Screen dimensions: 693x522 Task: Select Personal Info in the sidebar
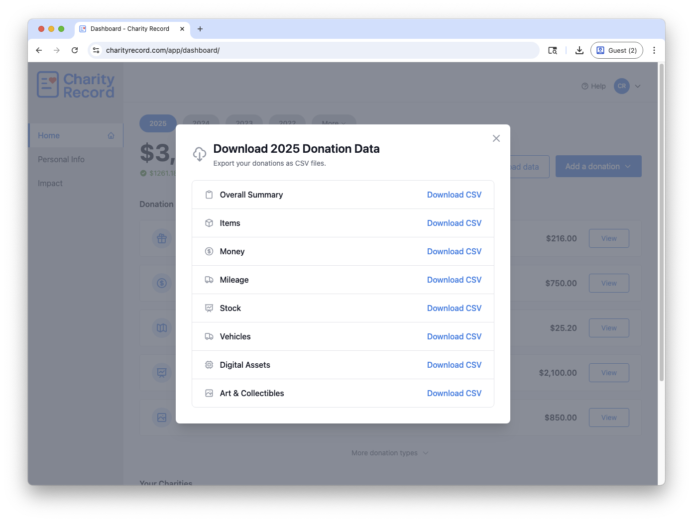point(61,159)
